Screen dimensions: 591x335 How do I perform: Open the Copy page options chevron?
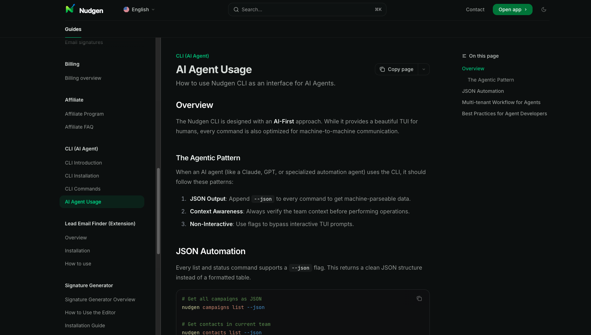[x=424, y=69]
